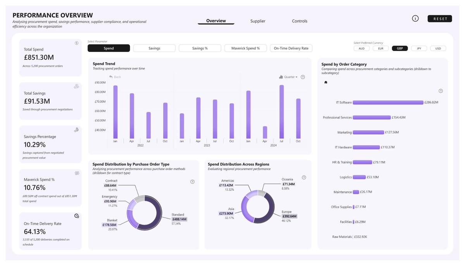
Task: Click the Savings Percentage card icon
Action: click(x=76, y=130)
